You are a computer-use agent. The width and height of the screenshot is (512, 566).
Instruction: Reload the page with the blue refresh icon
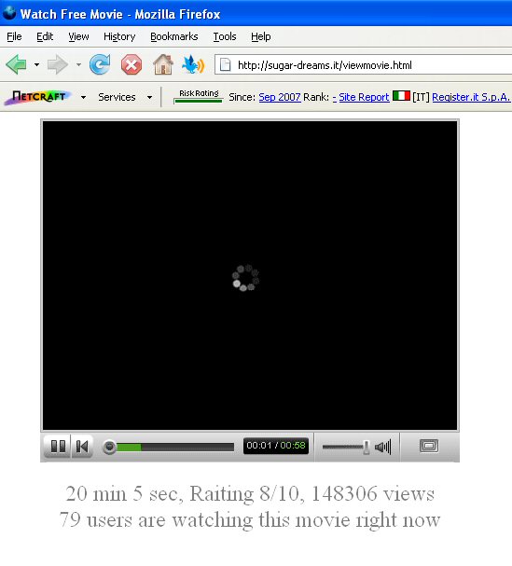100,64
